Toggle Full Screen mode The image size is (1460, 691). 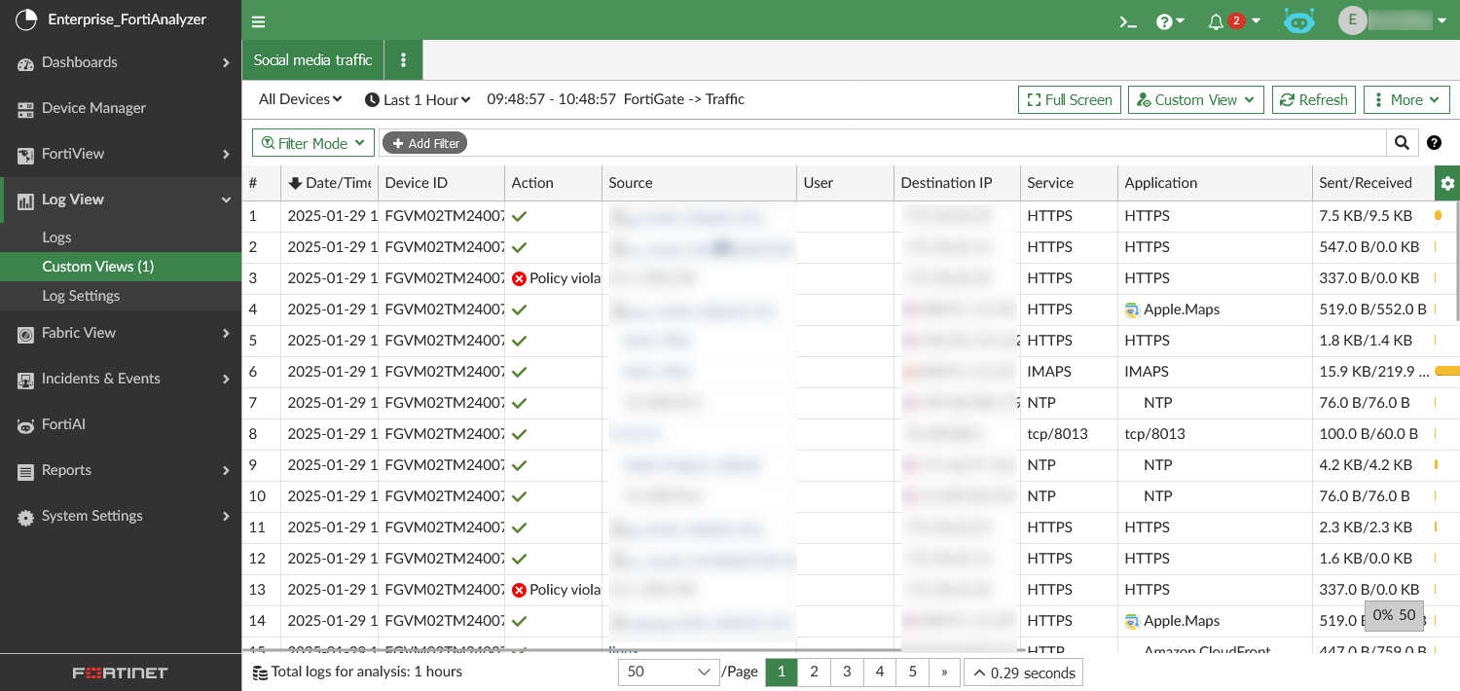tap(1069, 99)
